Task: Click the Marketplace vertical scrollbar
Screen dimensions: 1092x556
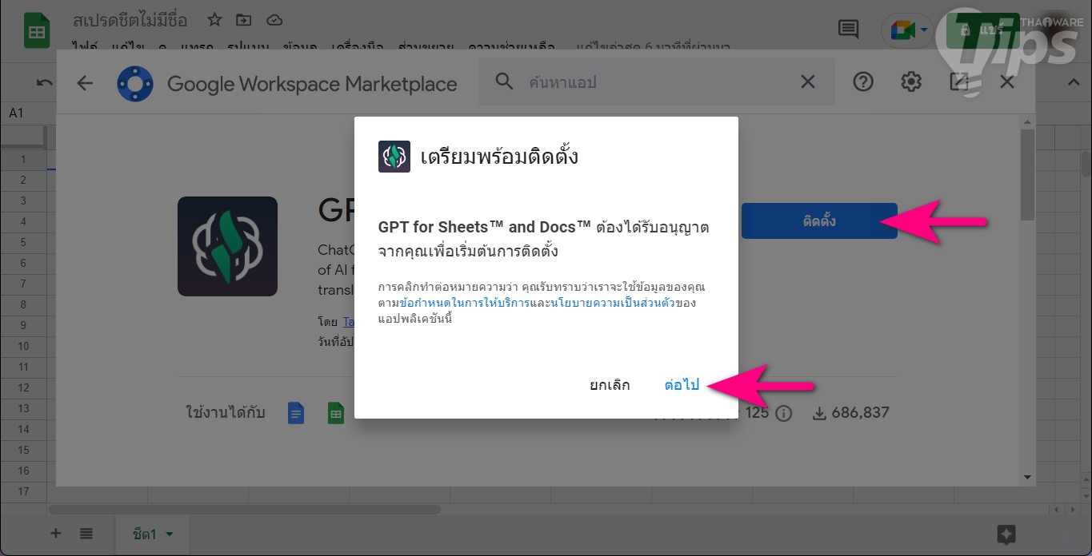Action: [1028, 176]
